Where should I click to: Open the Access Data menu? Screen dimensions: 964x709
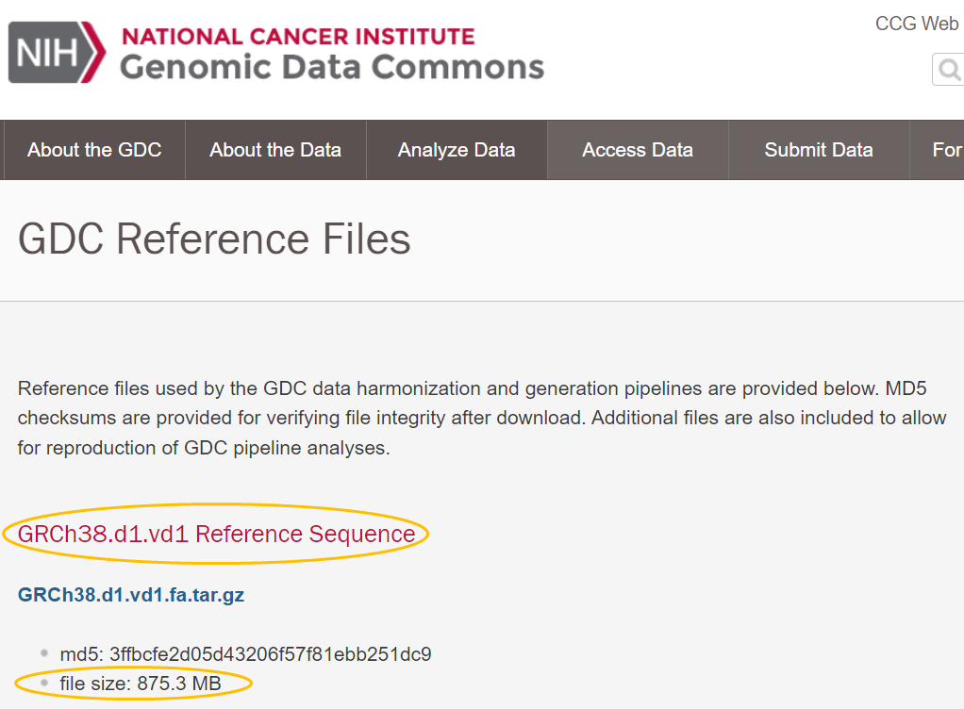pos(638,150)
